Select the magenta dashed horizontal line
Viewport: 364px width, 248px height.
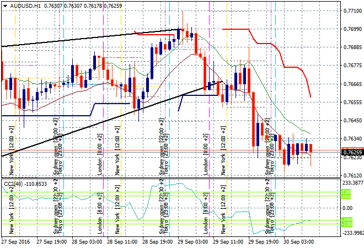[x=124, y=57]
